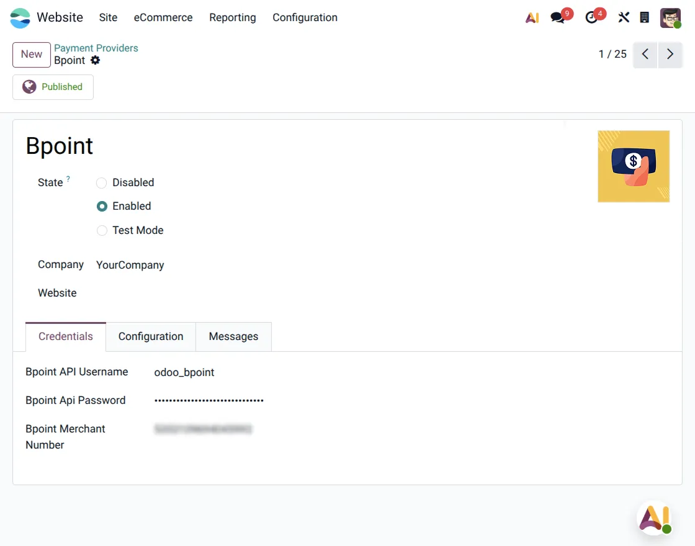Click the 1 / 25 pager counter
Viewport: 695px width, 546px height.
point(612,55)
